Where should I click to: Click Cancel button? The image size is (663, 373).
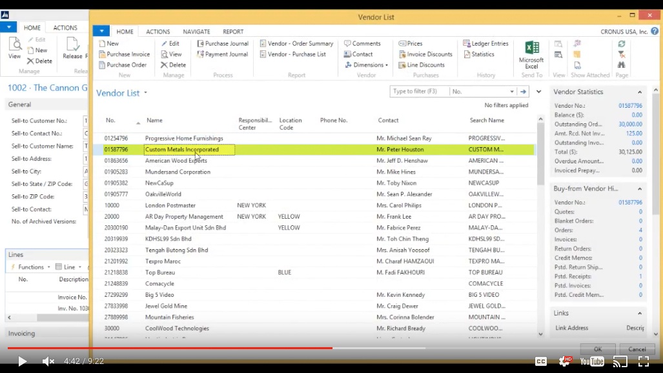tap(637, 349)
